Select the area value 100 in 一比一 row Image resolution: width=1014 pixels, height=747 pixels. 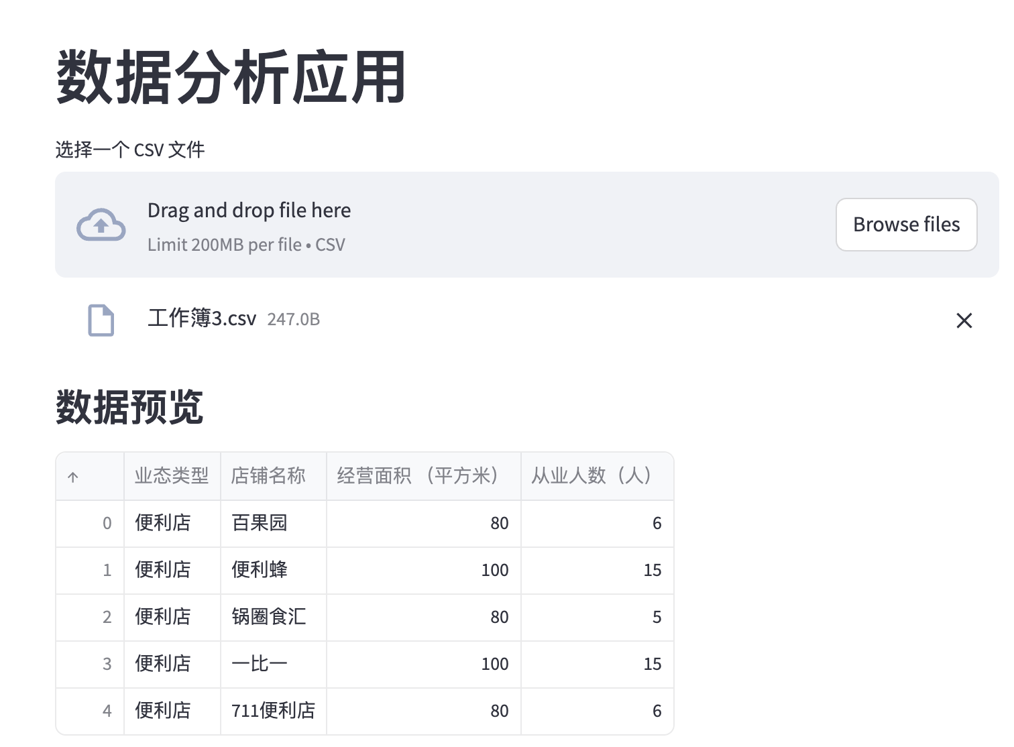coord(424,664)
